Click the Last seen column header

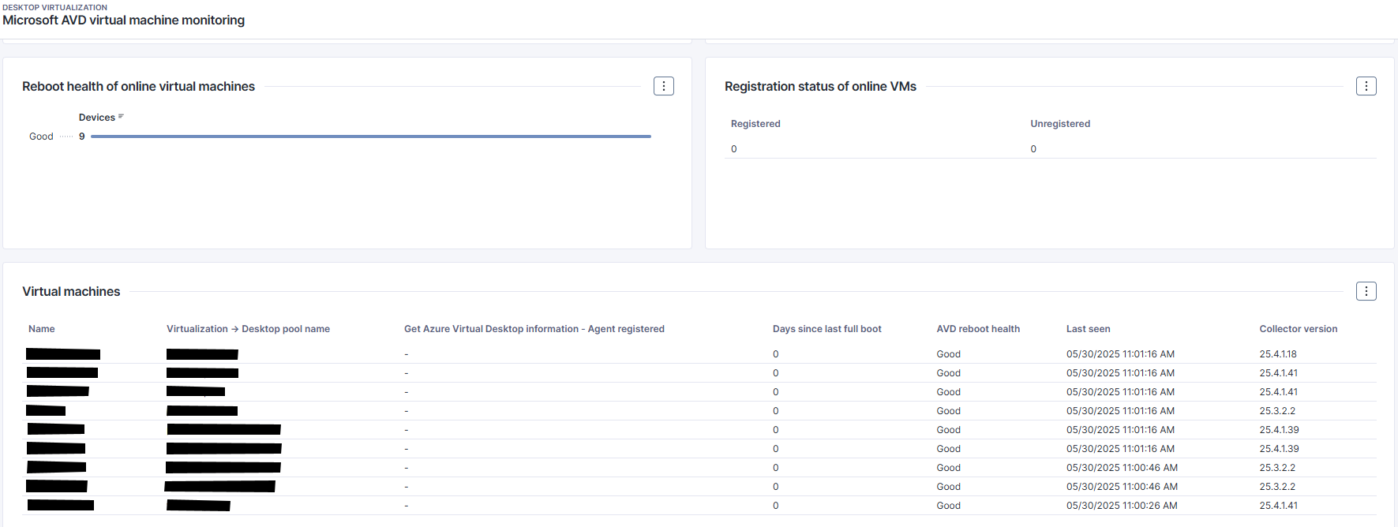pos(1088,329)
